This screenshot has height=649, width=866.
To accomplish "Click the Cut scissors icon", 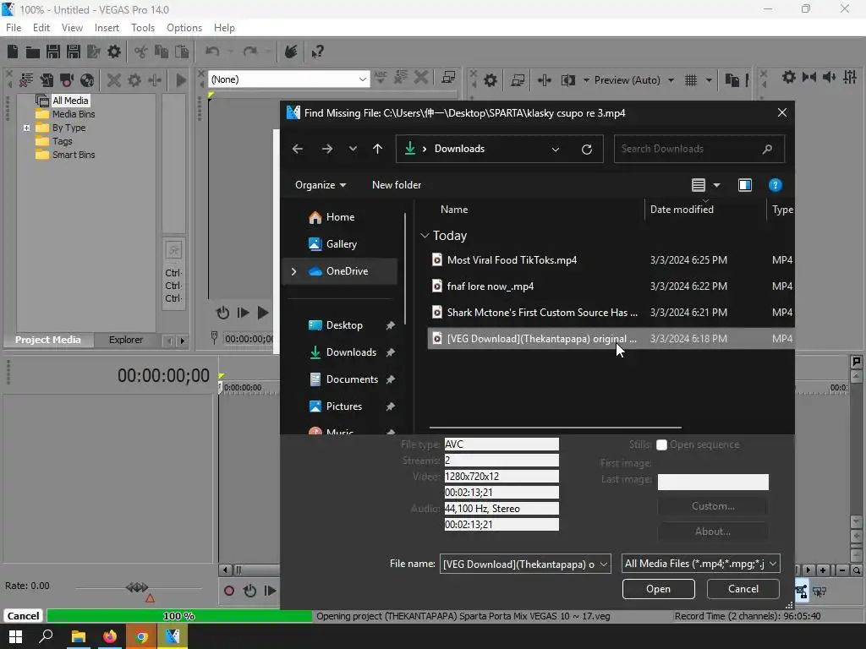I will coord(141,52).
